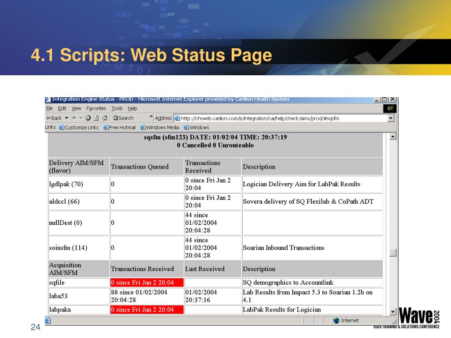
Task: Click '88 since 01/02/2004 20:04:28' cell
Action: tap(147, 296)
